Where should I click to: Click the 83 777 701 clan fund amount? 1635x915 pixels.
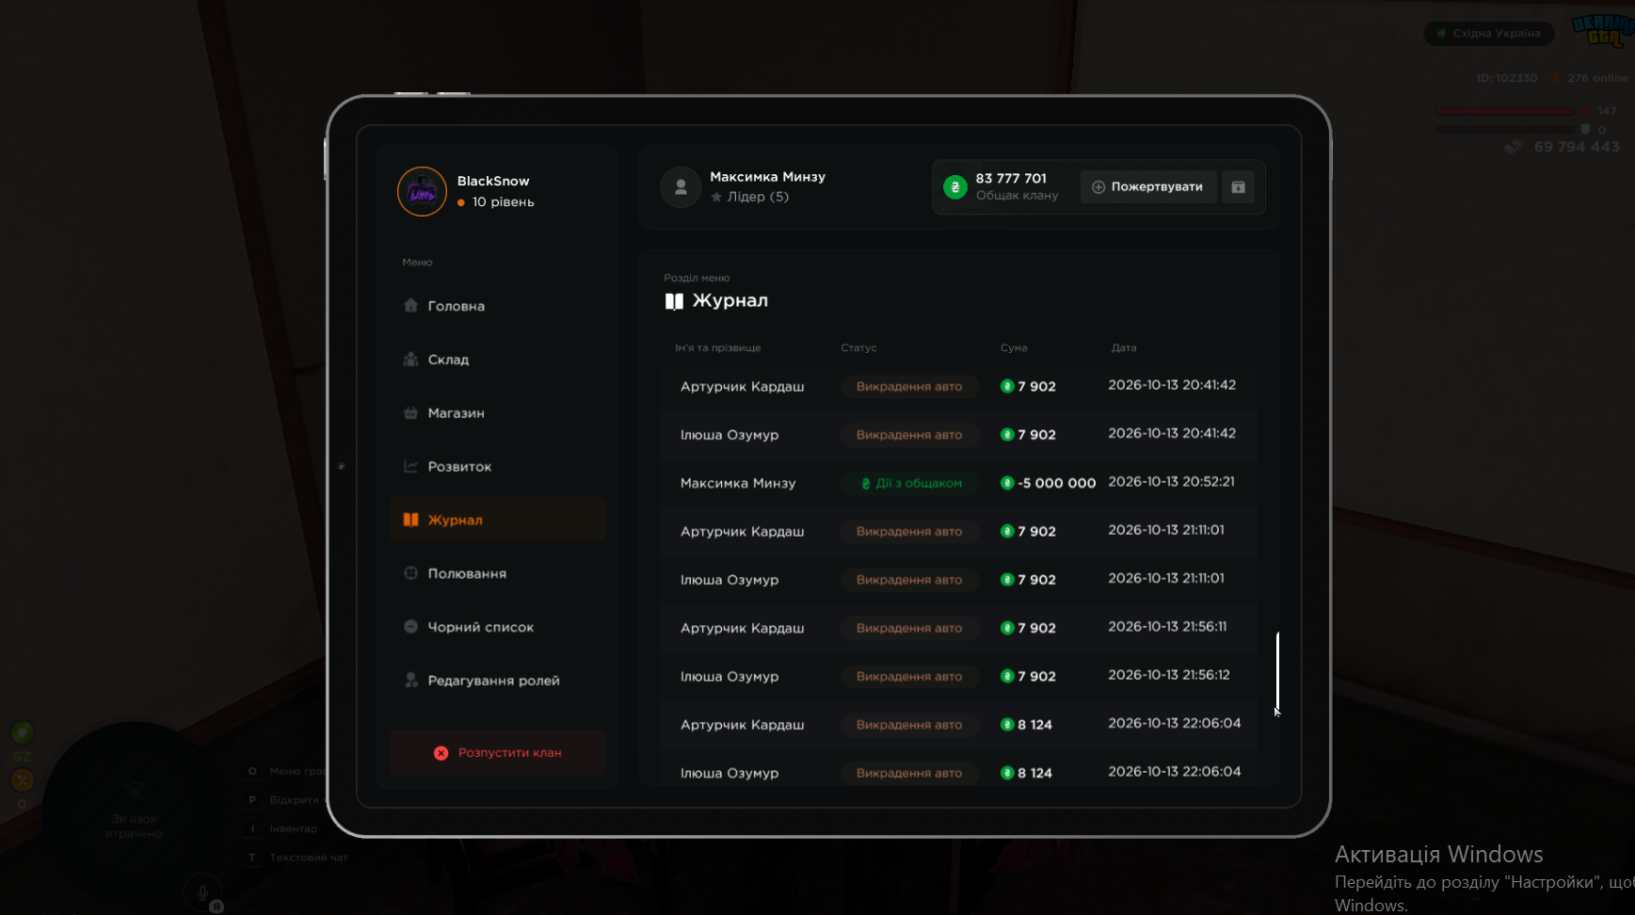tap(1011, 178)
